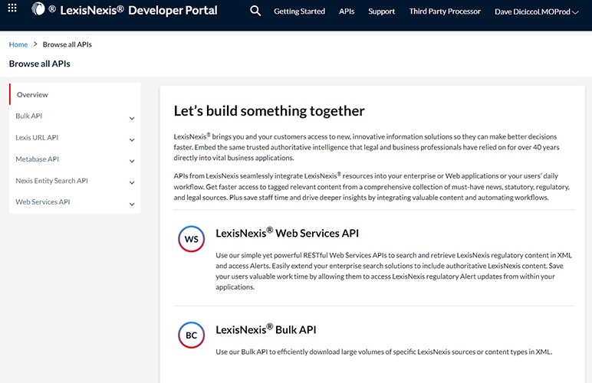Go to the APIs menu item
Image resolution: width=592 pixels, height=383 pixels.
(x=347, y=11)
